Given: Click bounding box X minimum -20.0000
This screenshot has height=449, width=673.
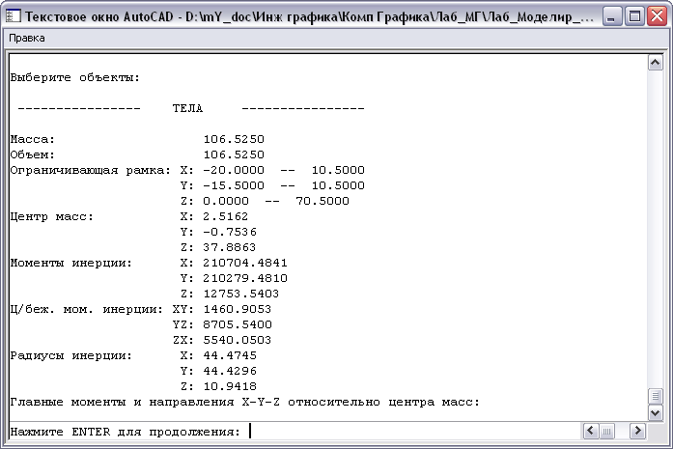Looking at the screenshot, I should (x=234, y=170).
